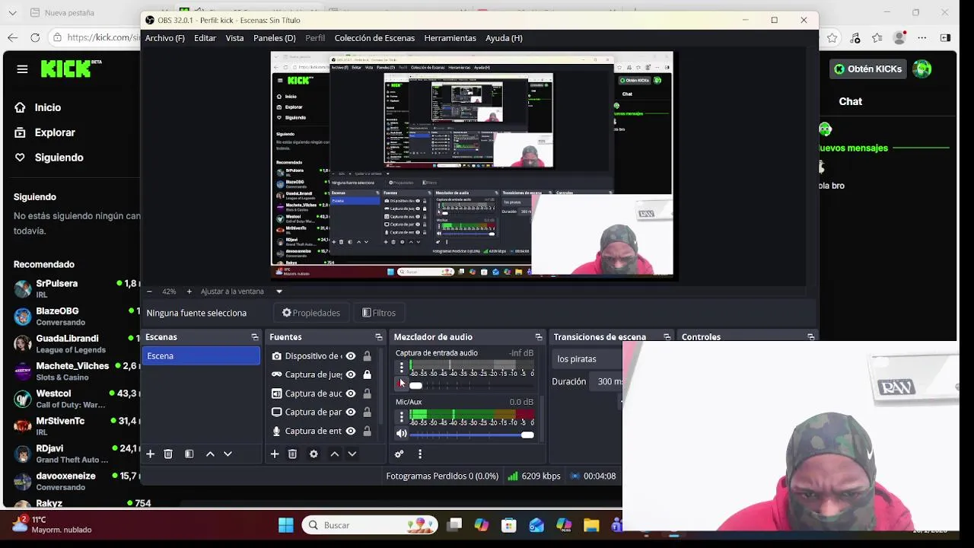Open the Kick hamburger menu
This screenshot has height=548, width=974.
[22, 69]
